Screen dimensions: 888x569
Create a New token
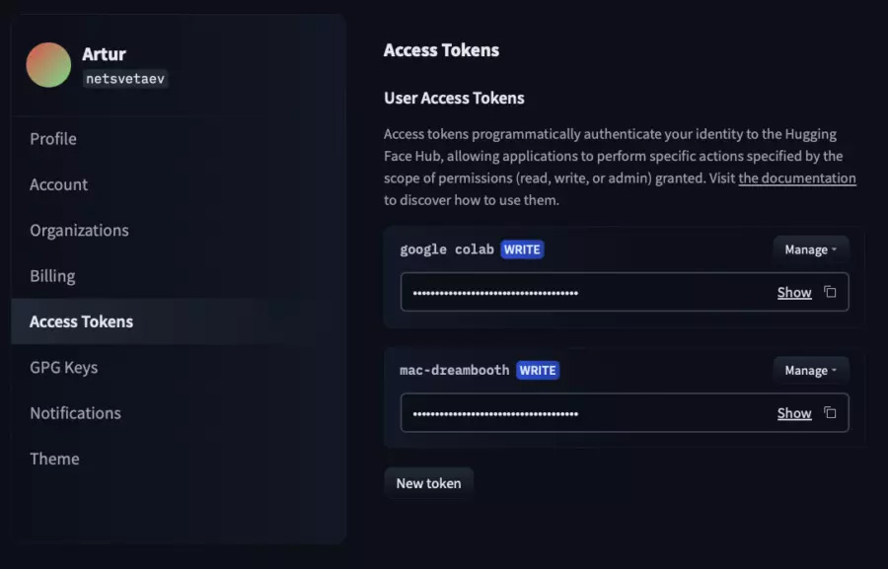coord(429,483)
